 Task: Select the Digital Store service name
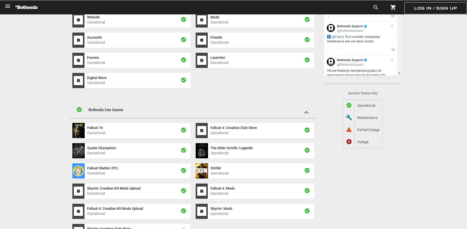point(97,78)
